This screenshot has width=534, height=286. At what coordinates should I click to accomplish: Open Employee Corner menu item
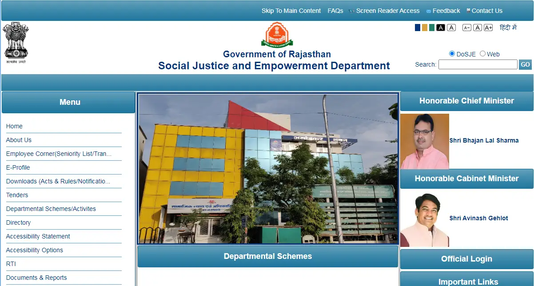[59, 154]
